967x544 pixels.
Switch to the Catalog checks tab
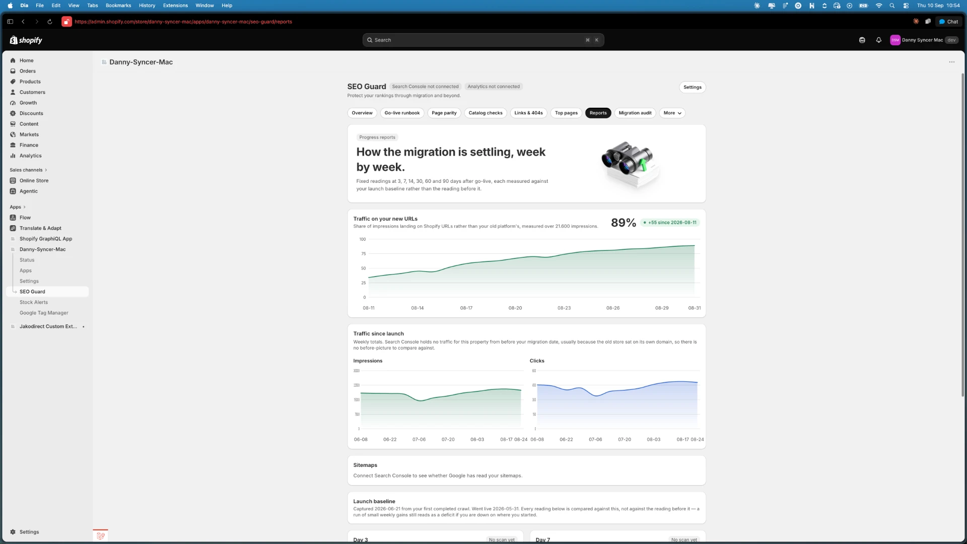(486, 113)
